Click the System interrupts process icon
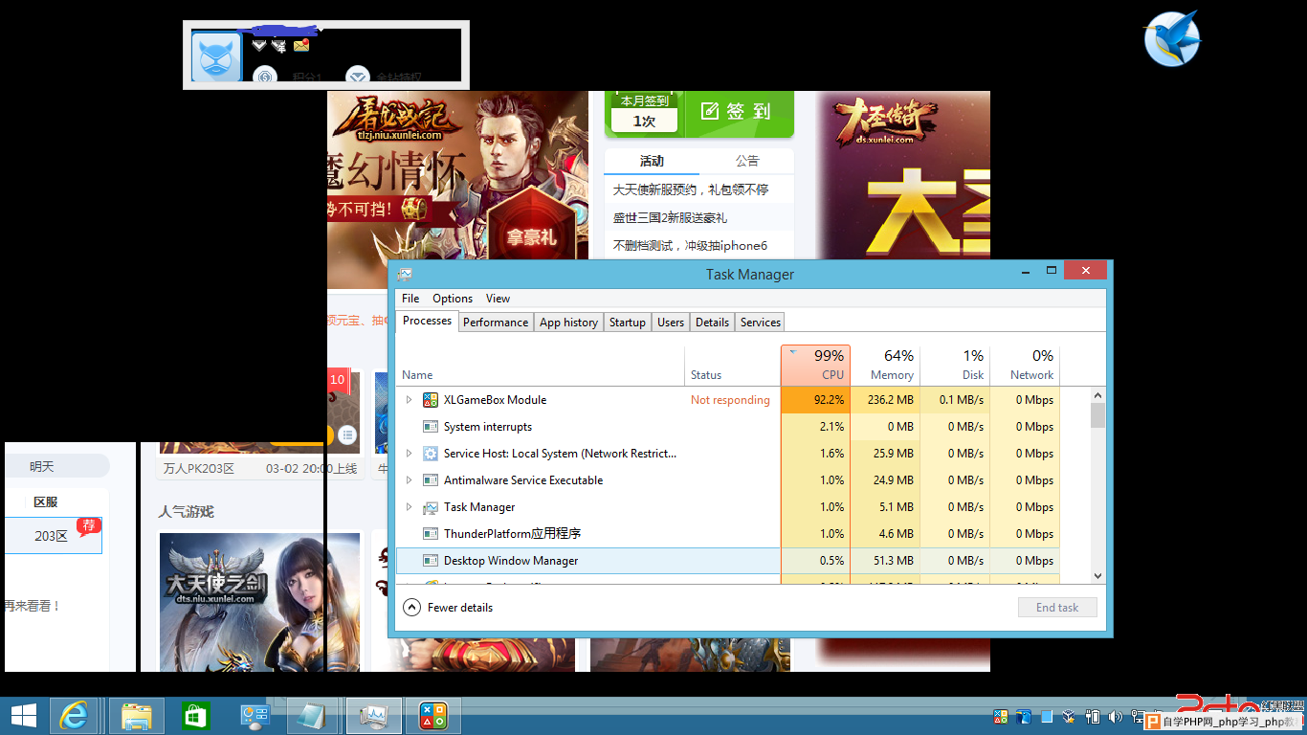The width and height of the screenshot is (1307, 735). (x=431, y=427)
